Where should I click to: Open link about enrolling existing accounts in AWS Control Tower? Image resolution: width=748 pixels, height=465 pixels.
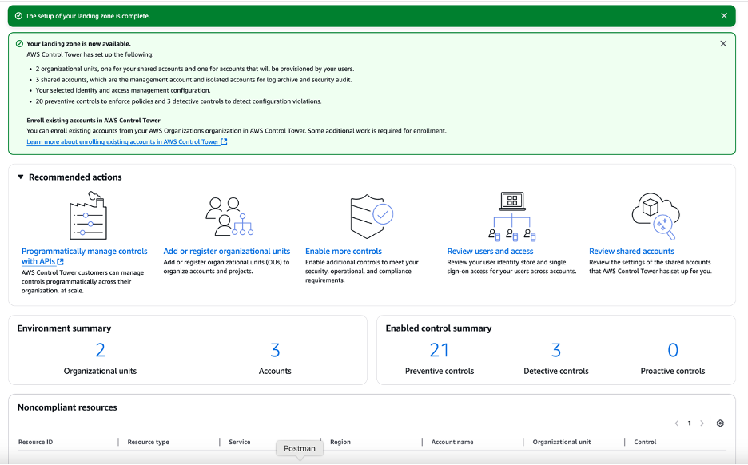point(127,141)
